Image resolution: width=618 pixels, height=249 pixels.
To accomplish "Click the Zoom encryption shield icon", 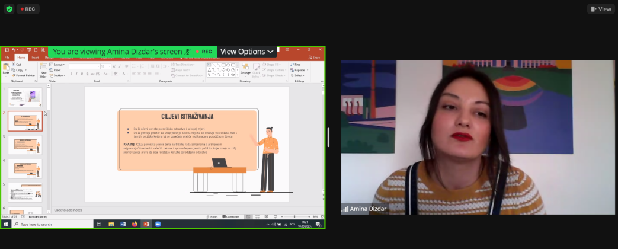I will point(9,9).
